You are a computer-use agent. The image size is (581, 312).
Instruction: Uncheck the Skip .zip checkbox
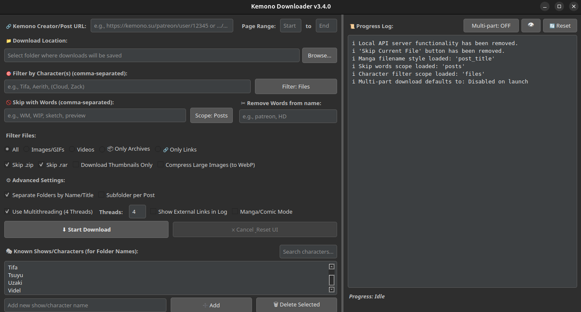8,165
